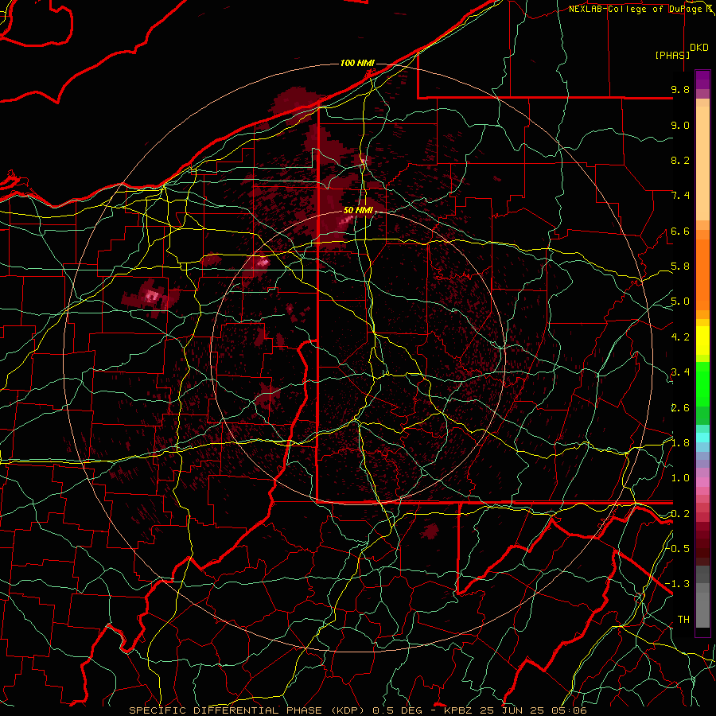The height and width of the screenshot is (716, 716).
Task: Click the 8.2 value on the color scale
Action: (680, 160)
